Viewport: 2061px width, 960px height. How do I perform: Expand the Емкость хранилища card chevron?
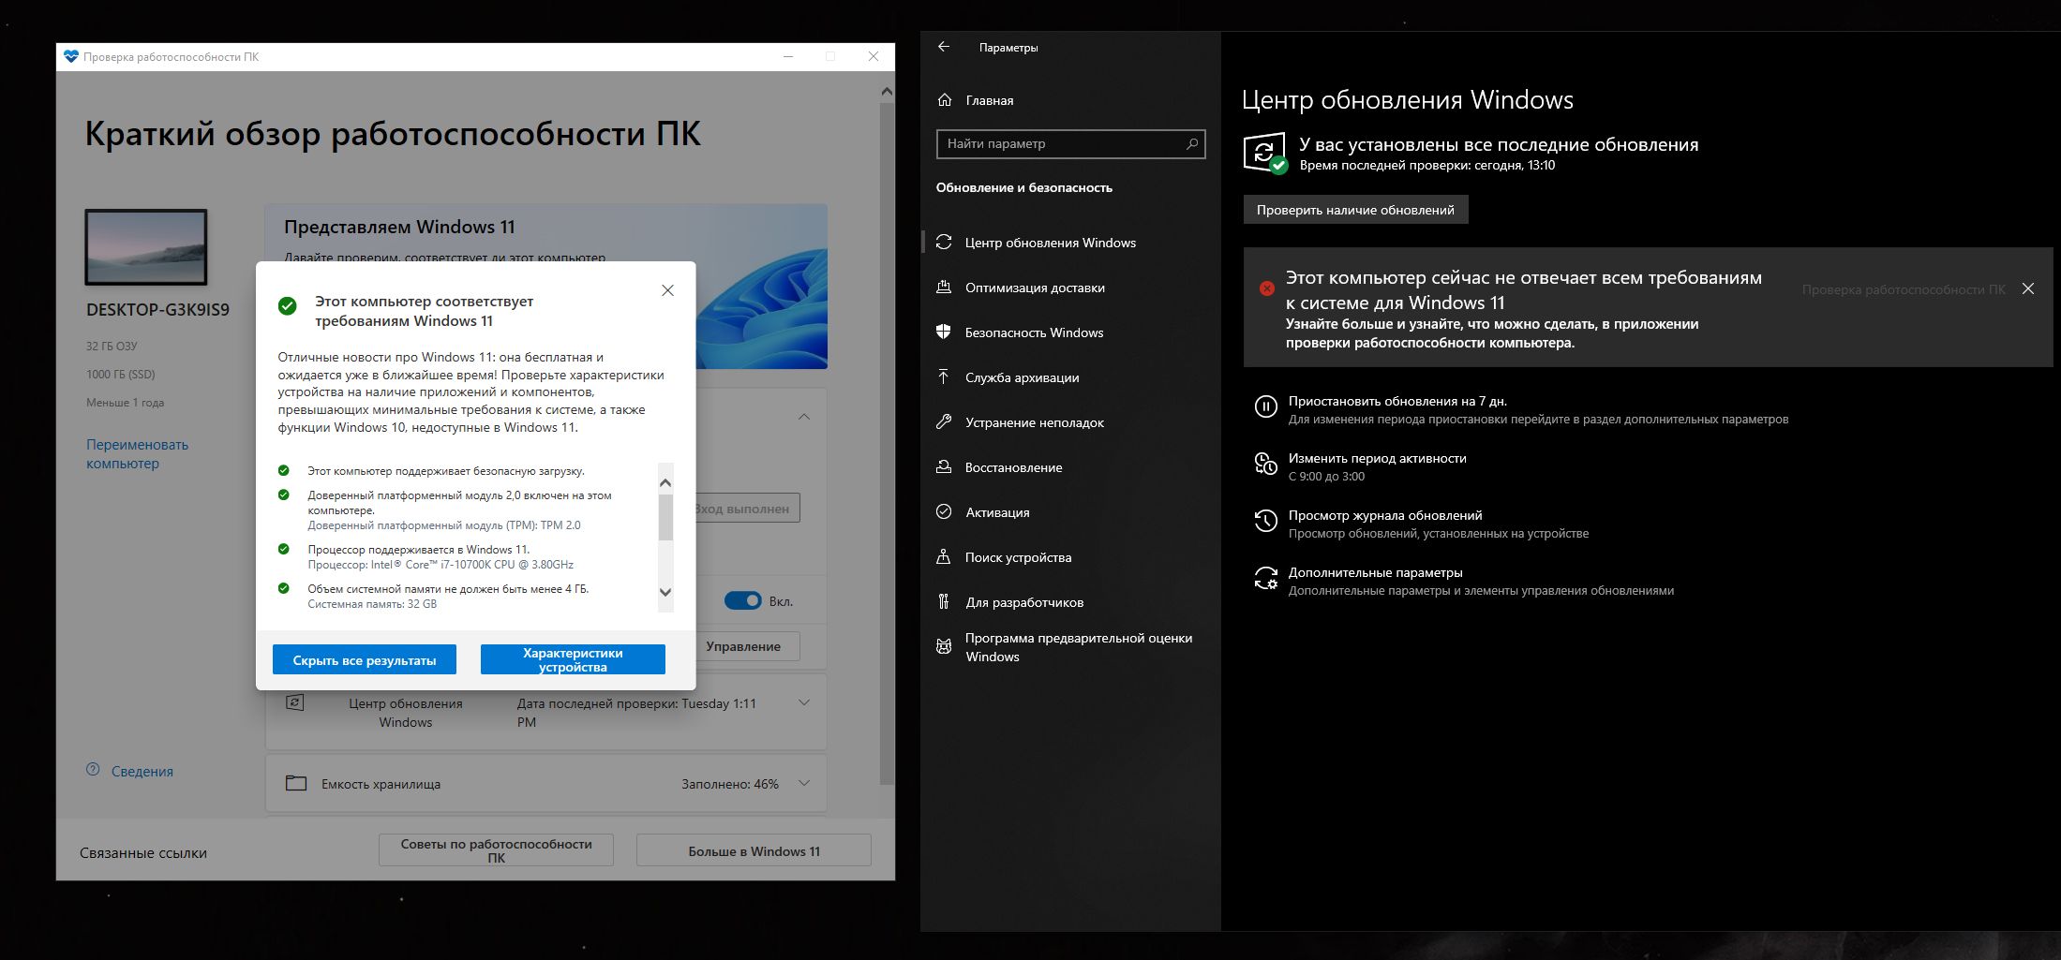[804, 783]
